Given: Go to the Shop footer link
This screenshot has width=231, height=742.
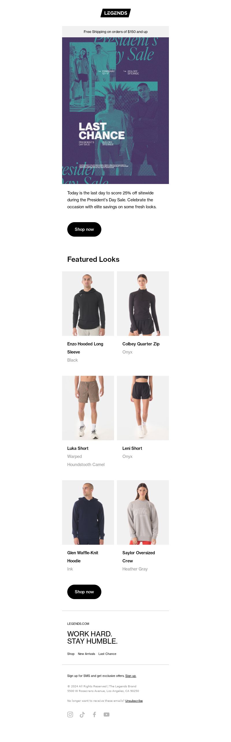Looking at the screenshot, I should [x=71, y=654].
